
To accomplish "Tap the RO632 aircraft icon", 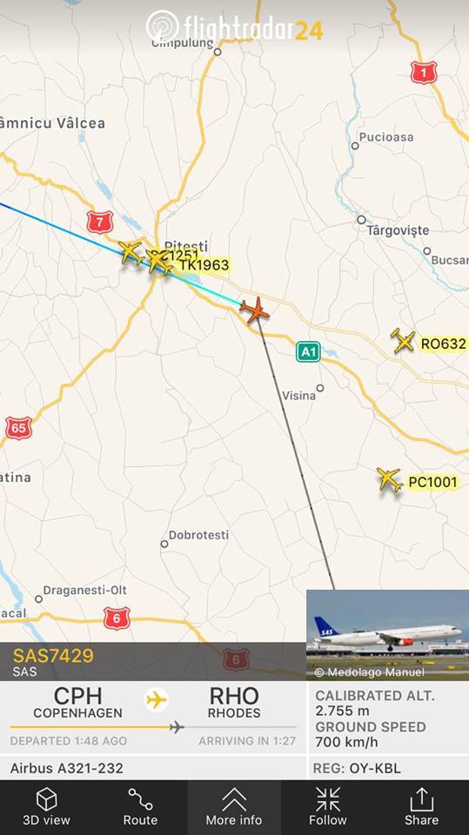I will point(403,341).
